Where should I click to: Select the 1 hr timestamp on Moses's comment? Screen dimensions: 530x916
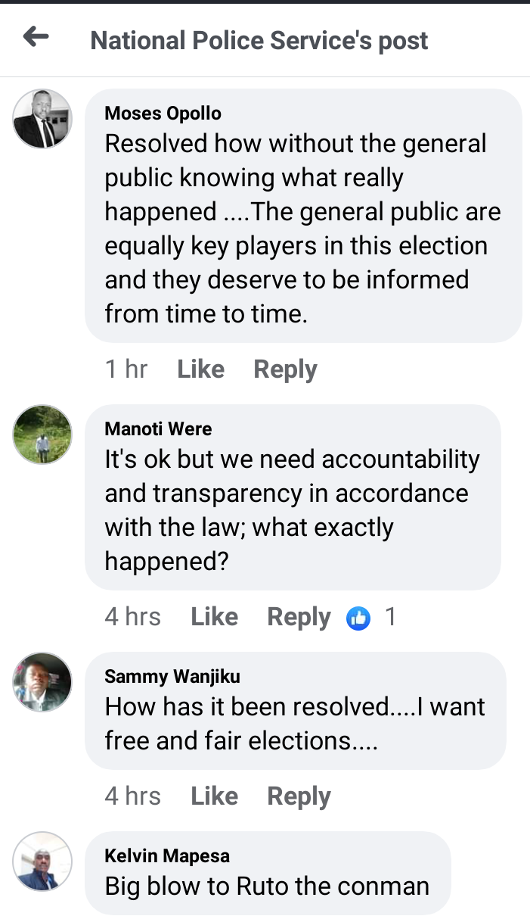coord(126,369)
